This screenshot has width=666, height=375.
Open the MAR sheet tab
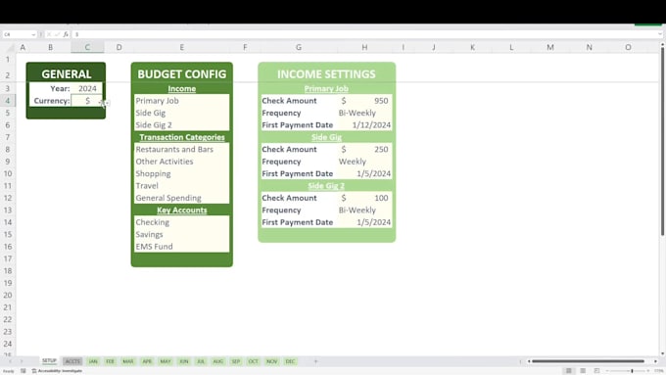128,361
